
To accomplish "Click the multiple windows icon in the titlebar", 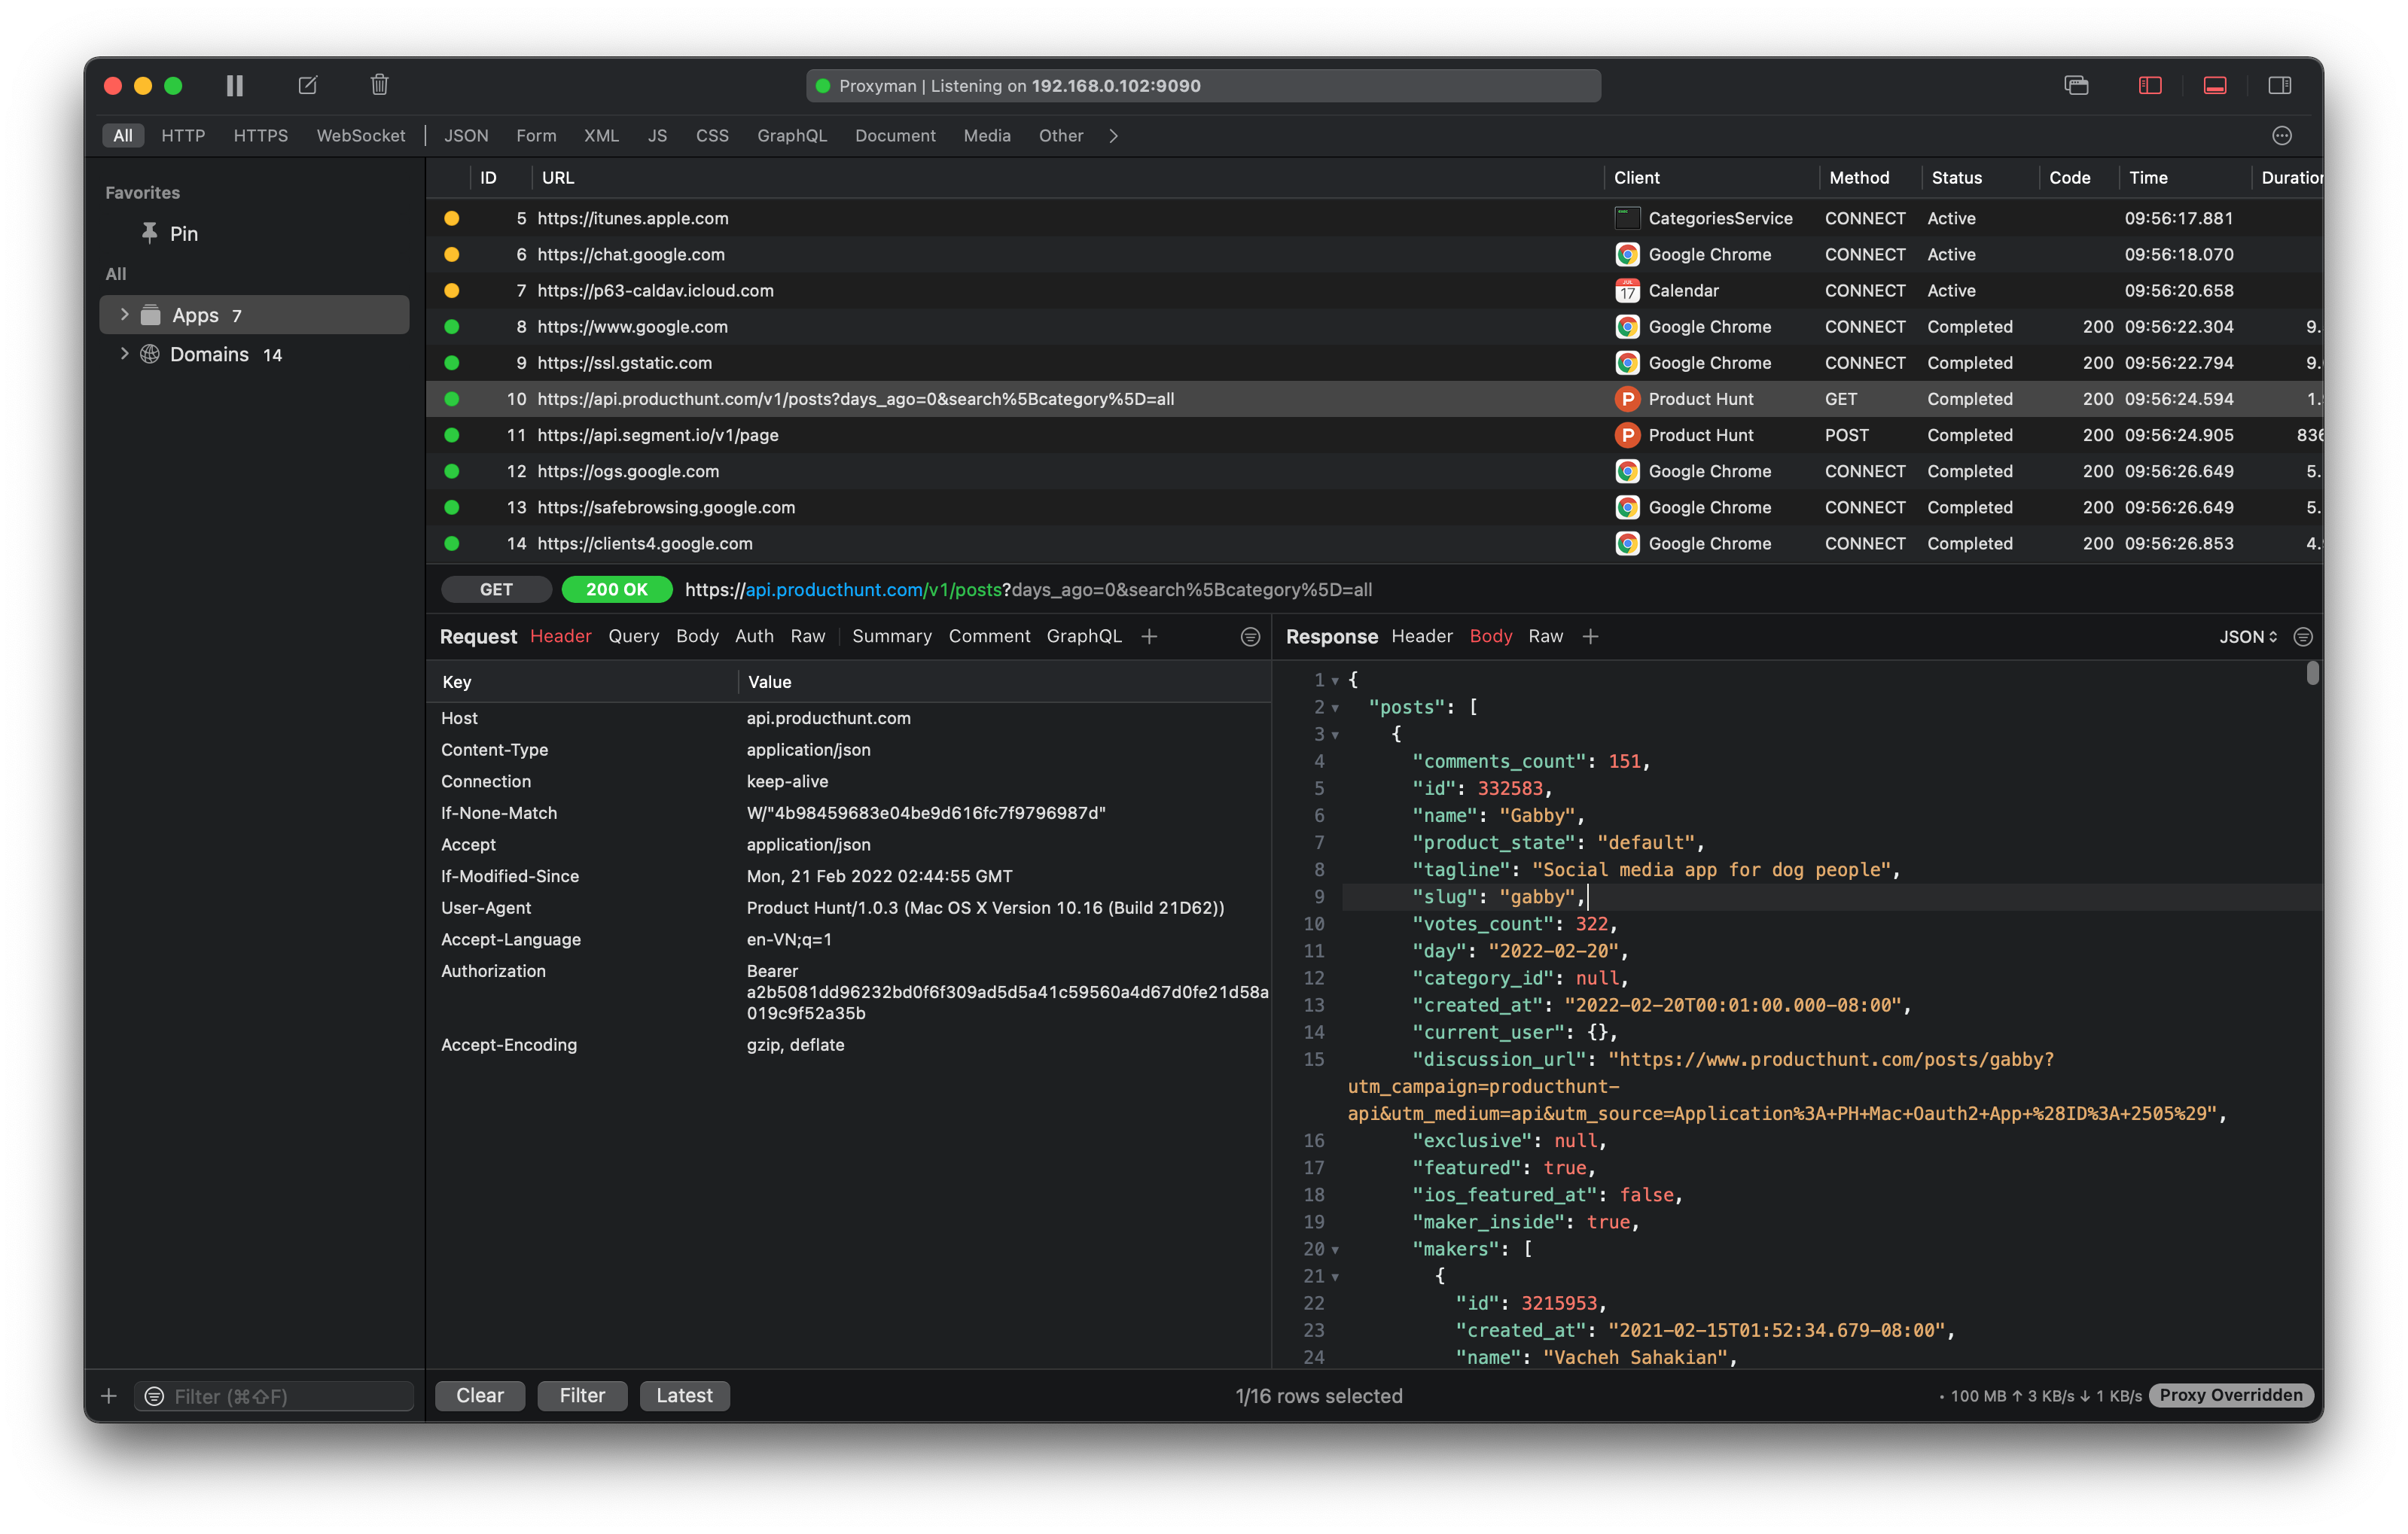I will (2077, 85).
